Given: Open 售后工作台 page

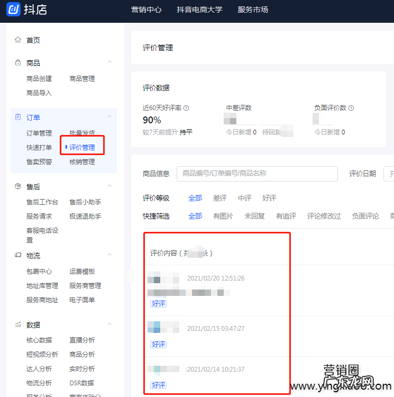Looking at the screenshot, I should click(42, 202).
